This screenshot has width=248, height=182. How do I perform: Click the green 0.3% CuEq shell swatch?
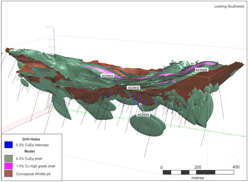click(x=8, y=158)
